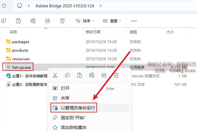Open the 查看 view dropdown

112,21
